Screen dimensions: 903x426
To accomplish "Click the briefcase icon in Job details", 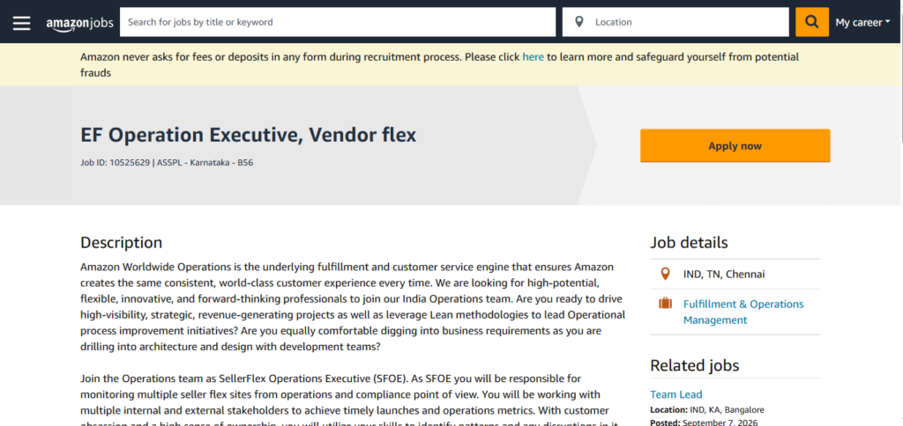I will 665,304.
